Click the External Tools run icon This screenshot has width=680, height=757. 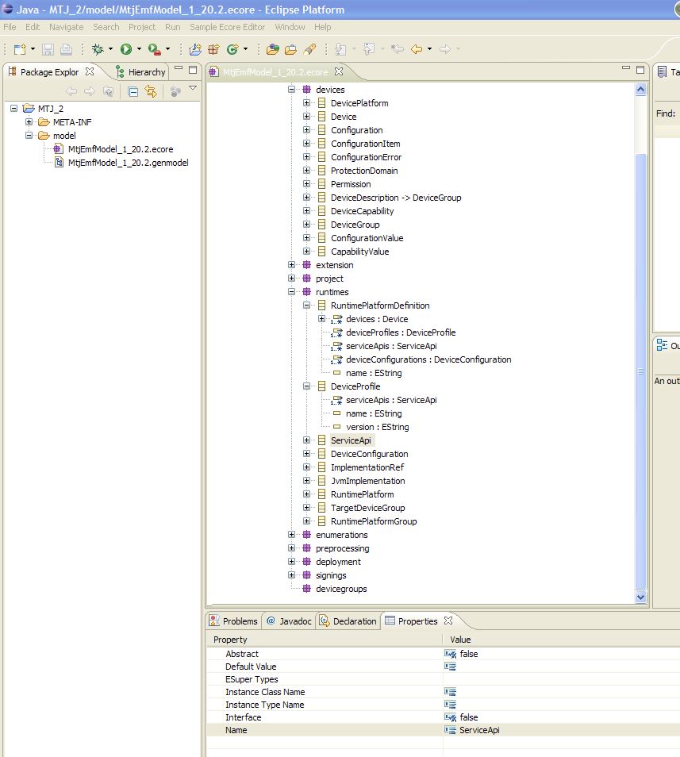point(154,48)
